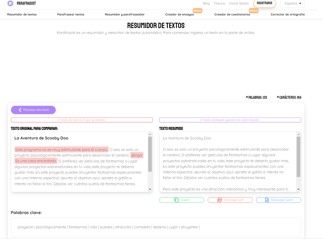This screenshot has height=239, width=323.
Task: Click the 'TEXTO RESUMIDO' heading
Action: point(171,128)
